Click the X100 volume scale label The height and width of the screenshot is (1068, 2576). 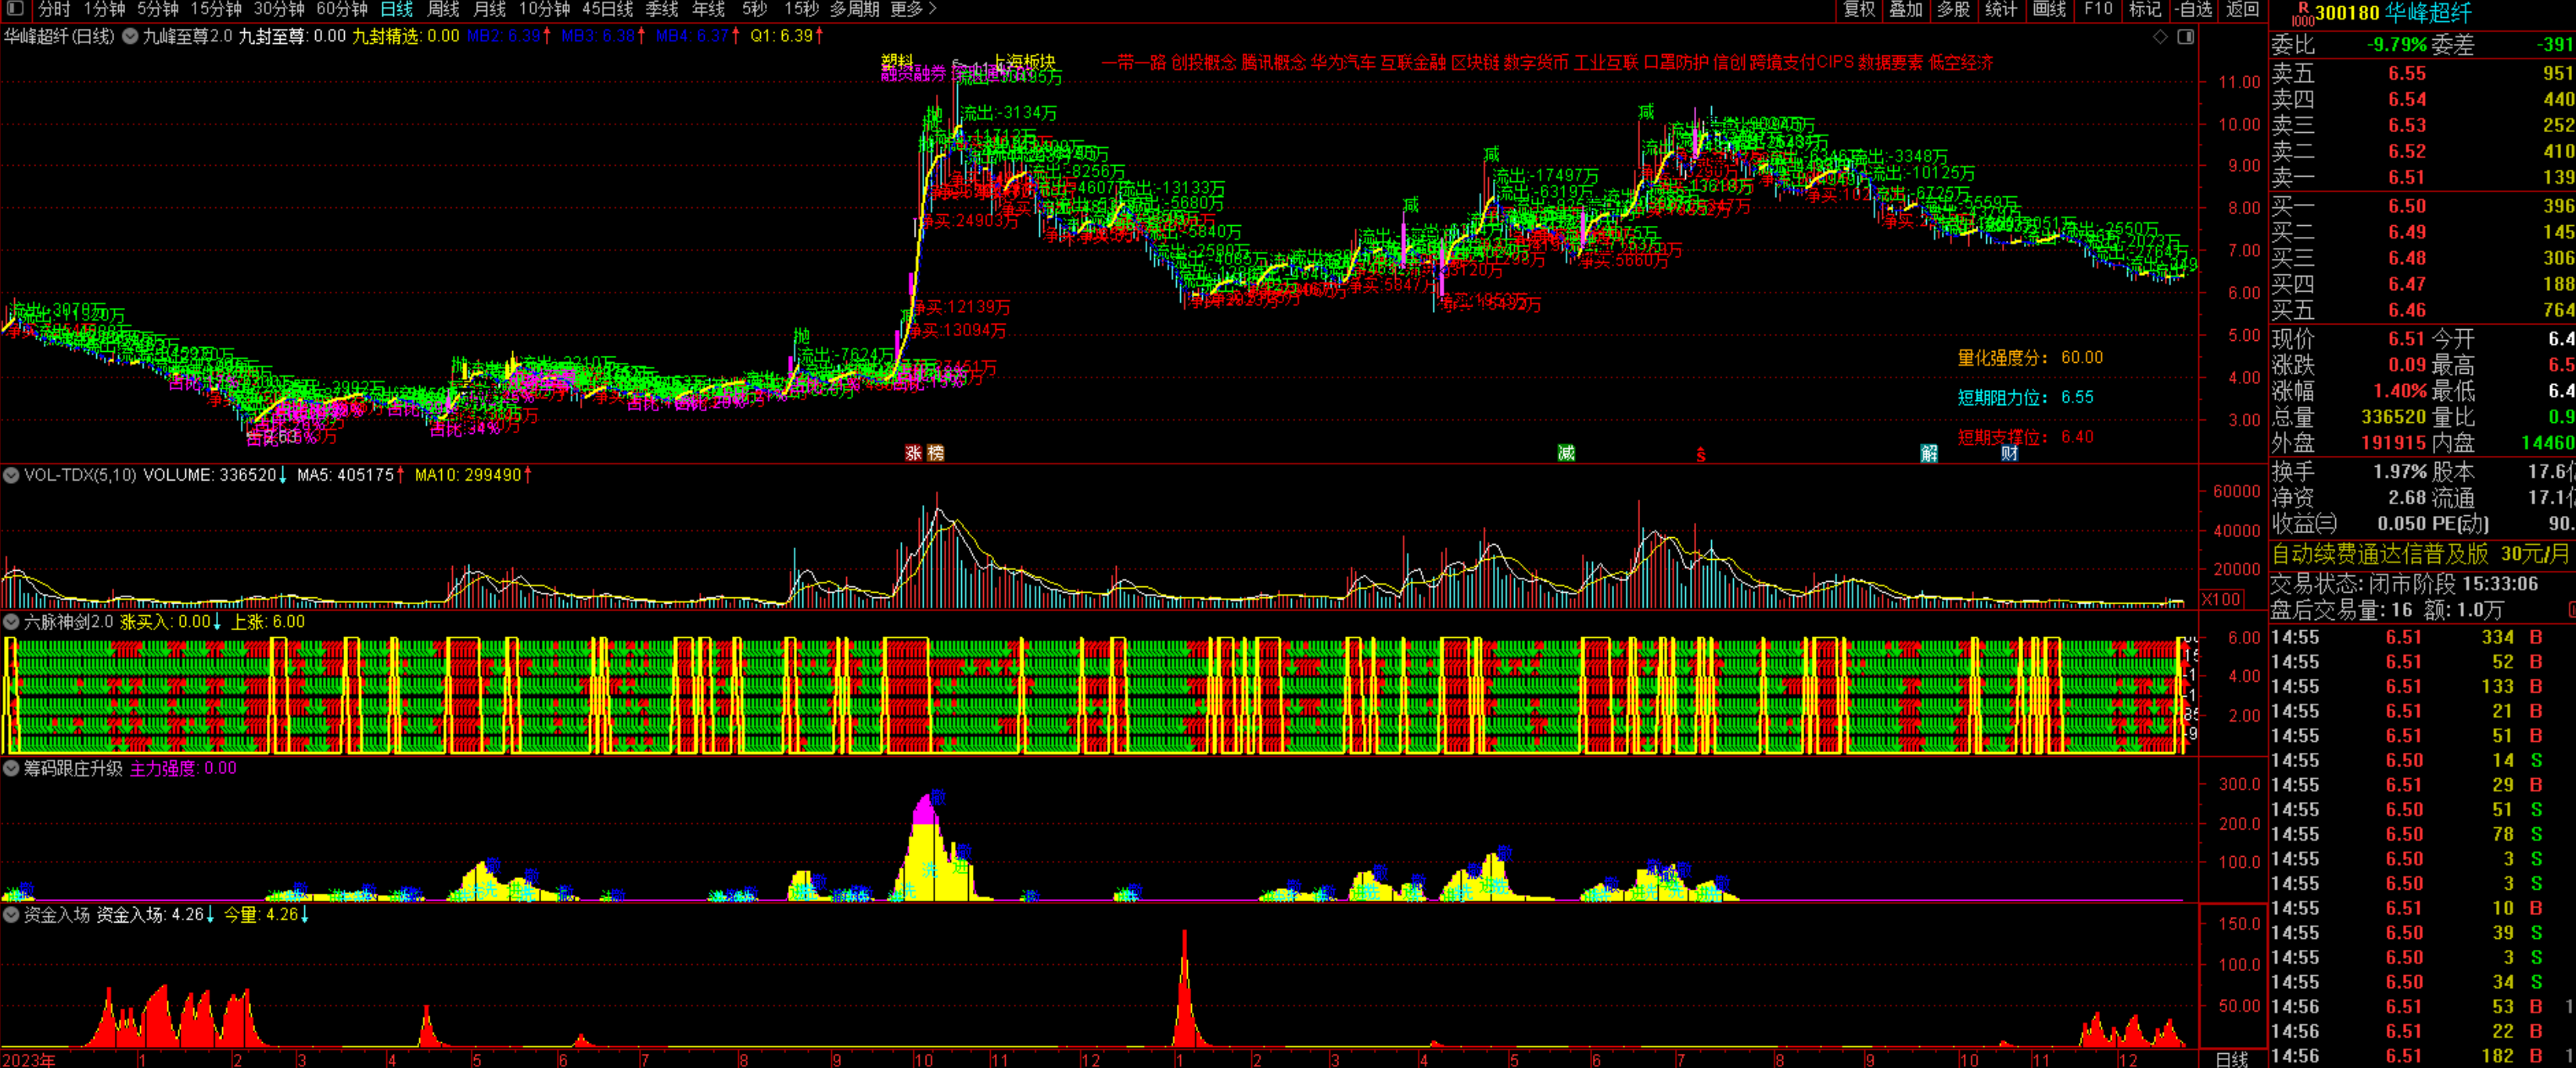pos(2221,599)
